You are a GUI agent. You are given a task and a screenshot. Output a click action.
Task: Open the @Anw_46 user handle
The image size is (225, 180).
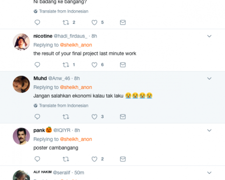59,78
